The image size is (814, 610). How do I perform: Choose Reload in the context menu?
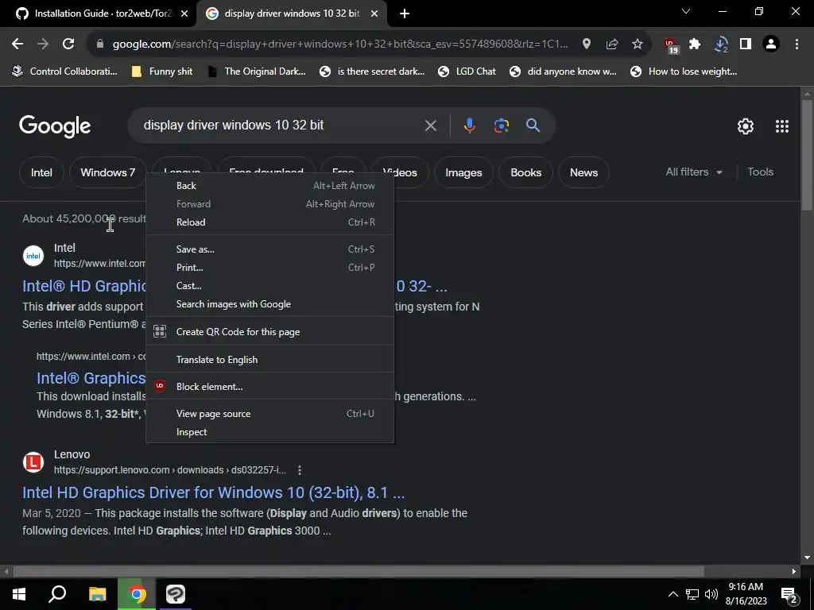[x=269, y=222]
